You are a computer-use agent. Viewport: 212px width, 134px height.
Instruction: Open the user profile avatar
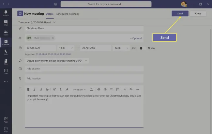pyautogui.click(x=184, y=4)
